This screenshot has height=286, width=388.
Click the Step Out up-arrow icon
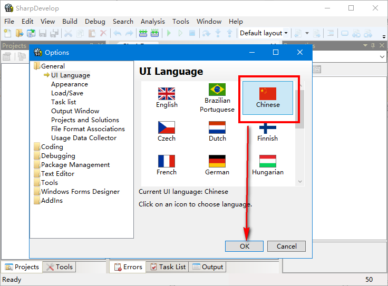[x=230, y=33]
